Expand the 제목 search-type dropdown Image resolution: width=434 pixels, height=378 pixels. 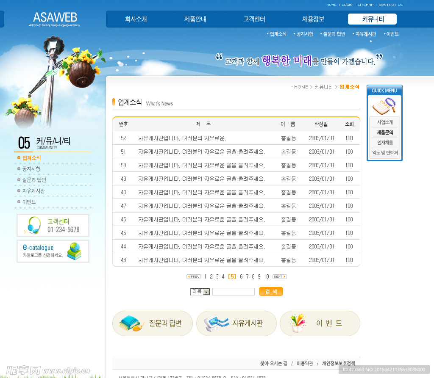pyautogui.click(x=200, y=292)
